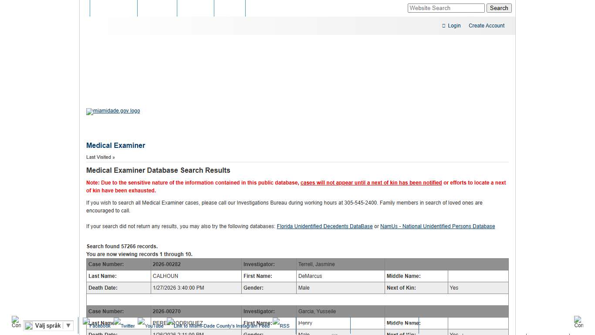
Task: Open the Last Visited breadcrumb
Action: (98, 157)
